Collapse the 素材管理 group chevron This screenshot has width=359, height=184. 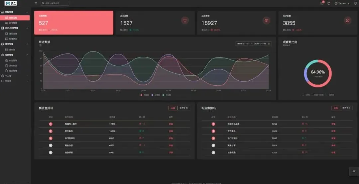[27, 44]
